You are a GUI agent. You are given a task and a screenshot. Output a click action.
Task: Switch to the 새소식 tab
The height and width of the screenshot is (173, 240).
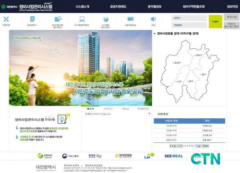tap(90, 108)
